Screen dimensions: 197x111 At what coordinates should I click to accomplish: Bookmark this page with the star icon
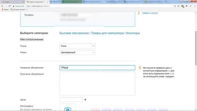pos(178,6)
